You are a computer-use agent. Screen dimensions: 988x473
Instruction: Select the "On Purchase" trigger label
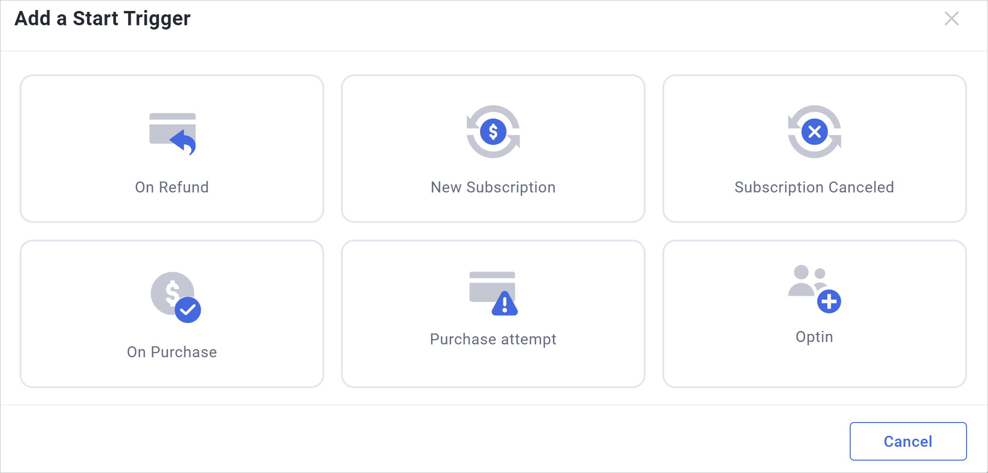pyautogui.click(x=172, y=352)
